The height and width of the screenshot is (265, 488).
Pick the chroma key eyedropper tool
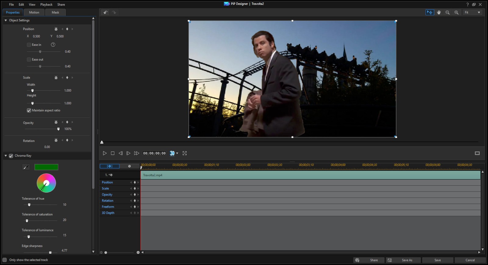(x=26, y=167)
